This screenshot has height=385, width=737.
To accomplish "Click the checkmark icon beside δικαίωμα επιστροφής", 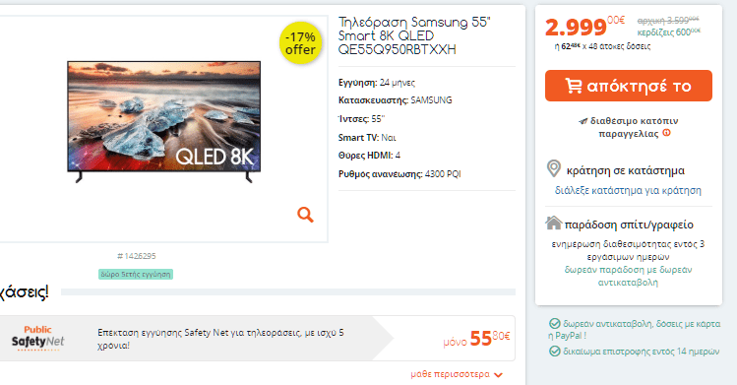I will click(x=555, y=352).
